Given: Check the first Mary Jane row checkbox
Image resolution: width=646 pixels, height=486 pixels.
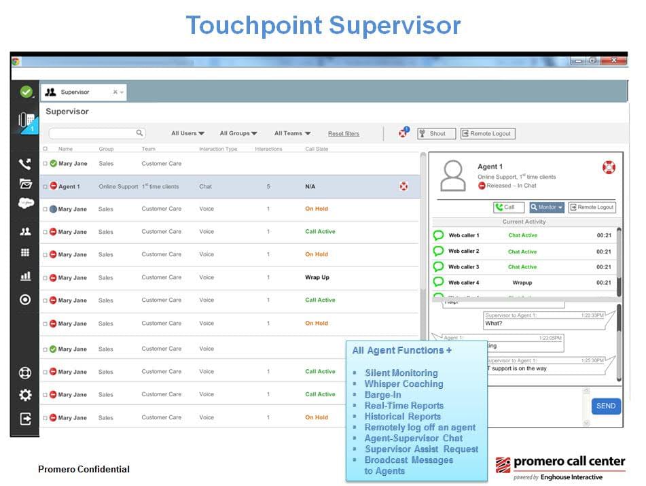Looking at the screenshot, I should pos(46,164).
